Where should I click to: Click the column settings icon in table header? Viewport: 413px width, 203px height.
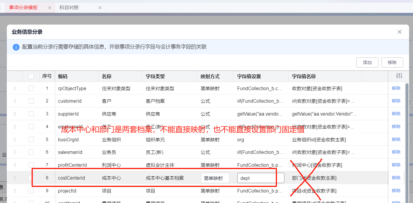click(399, 76)
